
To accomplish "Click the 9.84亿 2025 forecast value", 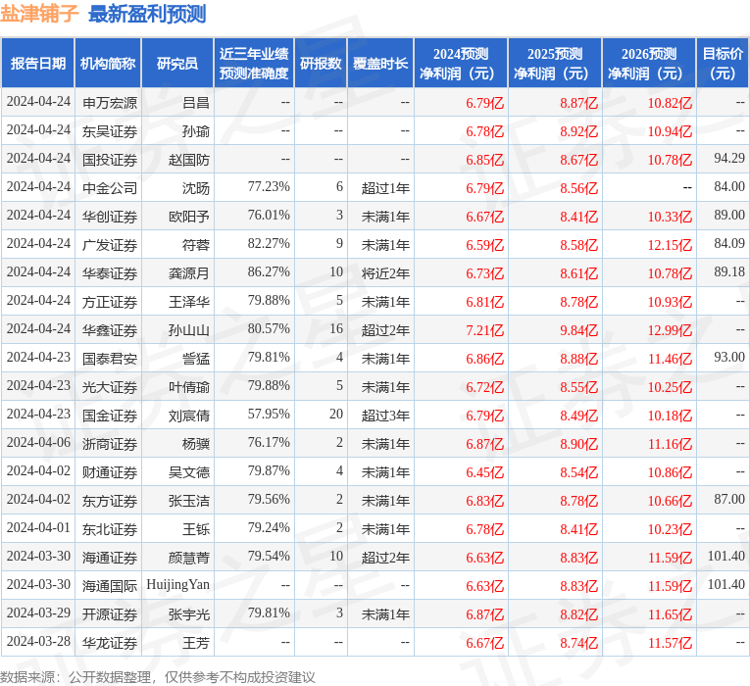I will (579, 330).
